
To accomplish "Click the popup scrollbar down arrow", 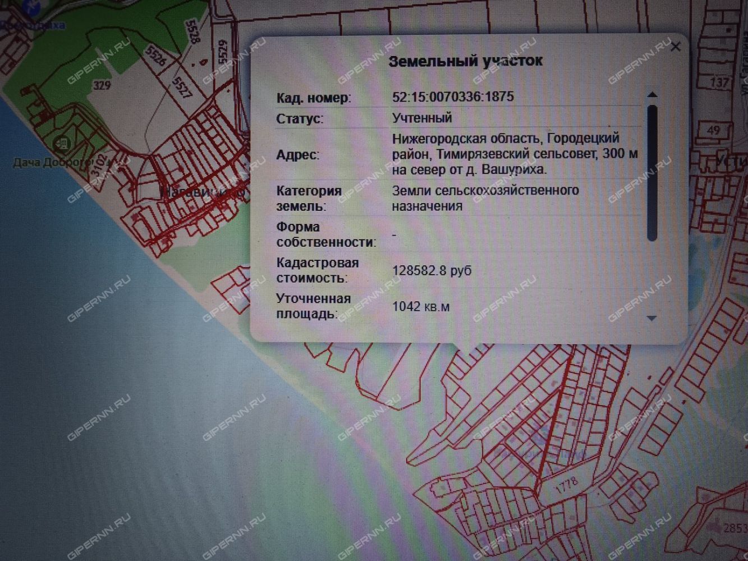I will click(x=651, y=318).
